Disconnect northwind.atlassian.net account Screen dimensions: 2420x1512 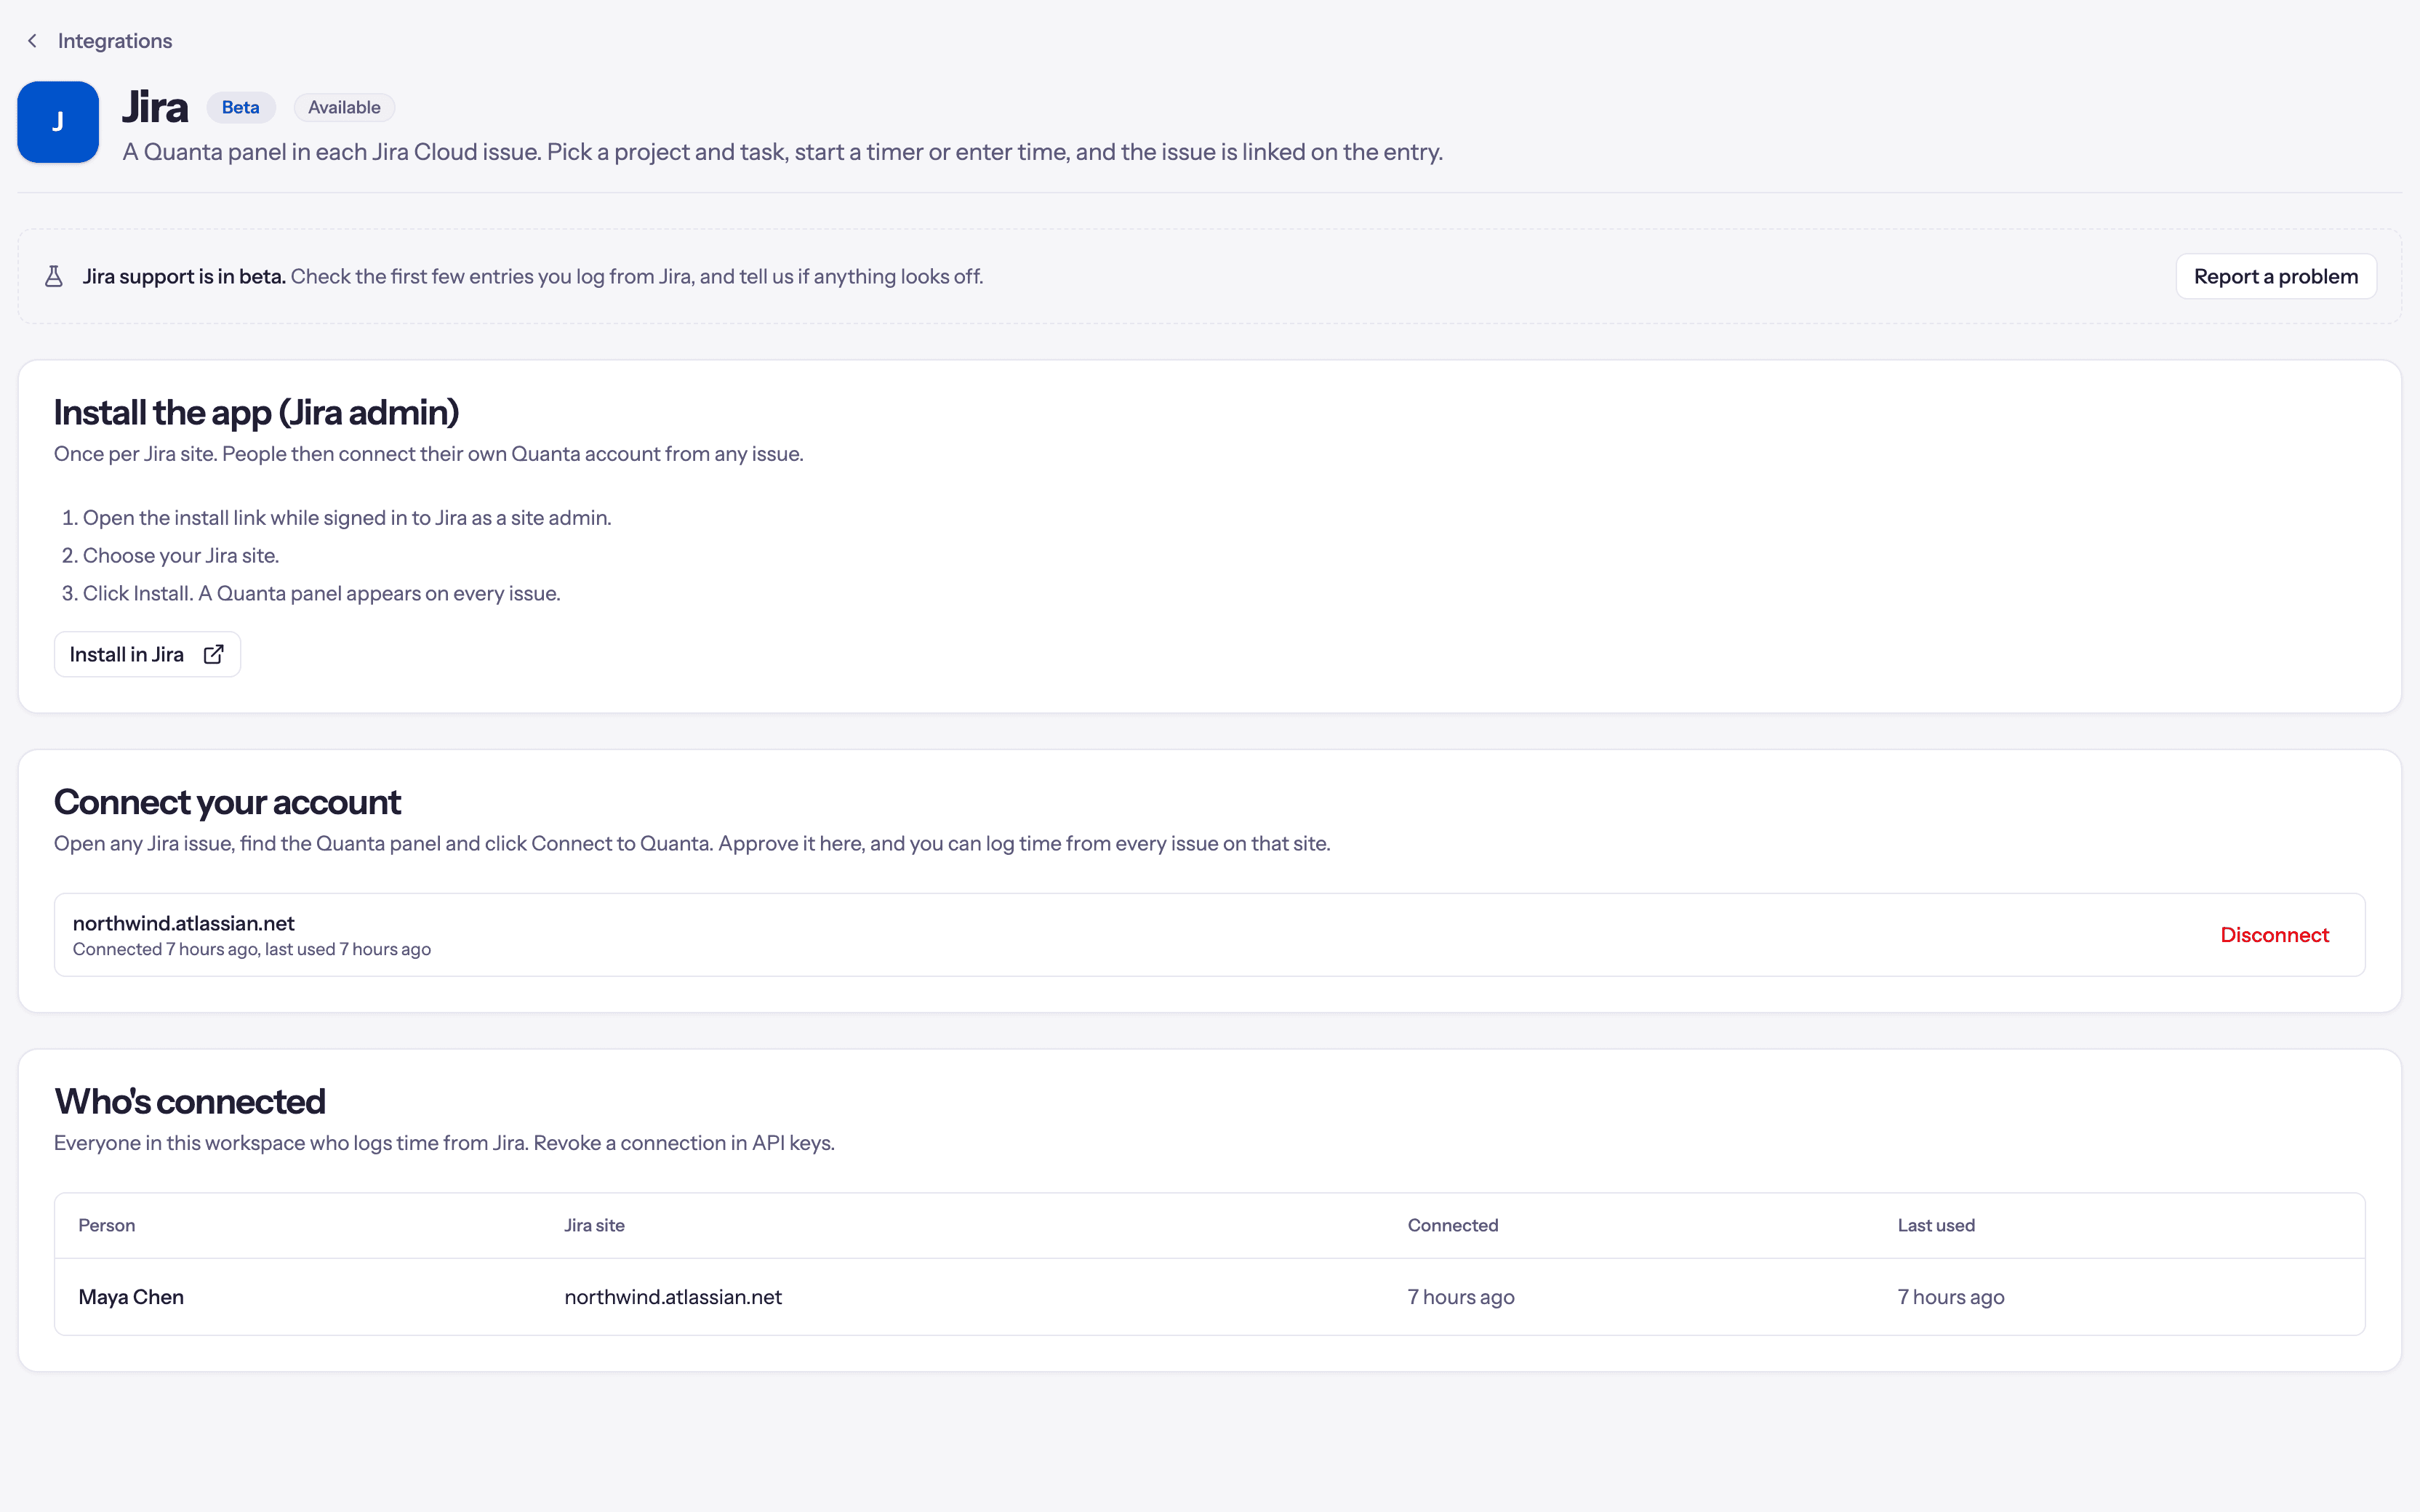pyautogui.click(x=2274, y=934)
